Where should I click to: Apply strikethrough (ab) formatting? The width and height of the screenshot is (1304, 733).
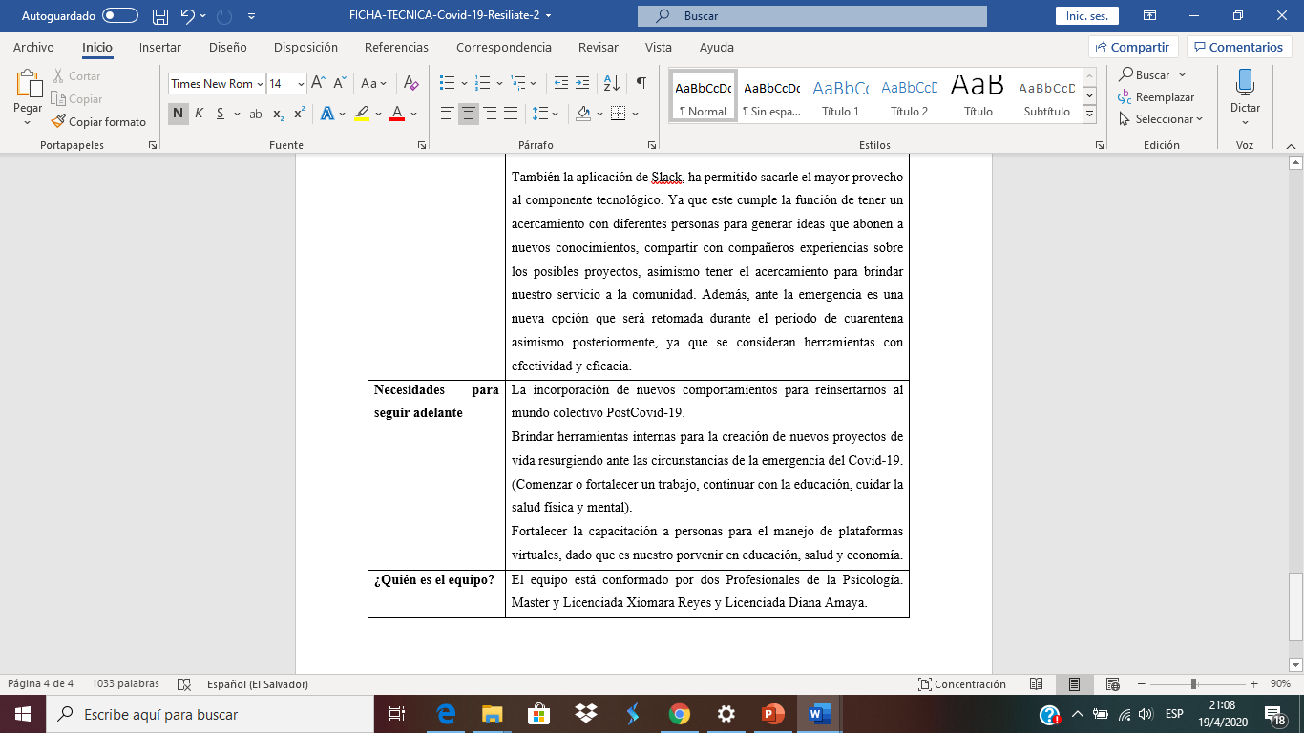pyautogui.click(x=255, y=114)
